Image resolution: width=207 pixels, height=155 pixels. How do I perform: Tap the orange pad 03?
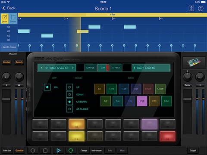point(77,124)
